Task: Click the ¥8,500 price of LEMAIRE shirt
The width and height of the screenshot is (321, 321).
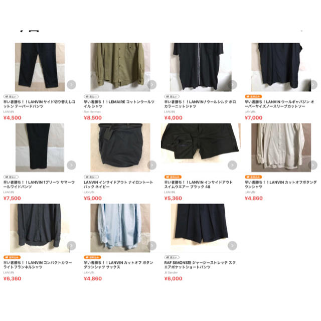Action: [93, 118]
